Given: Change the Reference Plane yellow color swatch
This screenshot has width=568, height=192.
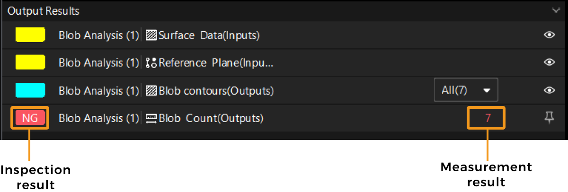Looking at the screenshot, I should point(30,62).
